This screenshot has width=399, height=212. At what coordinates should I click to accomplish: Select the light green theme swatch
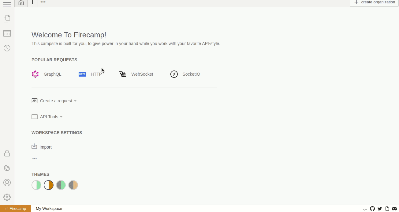click(36, 185)
